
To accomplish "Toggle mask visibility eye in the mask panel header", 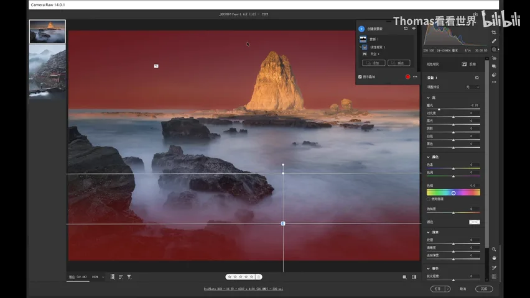I will coord(414,29).
